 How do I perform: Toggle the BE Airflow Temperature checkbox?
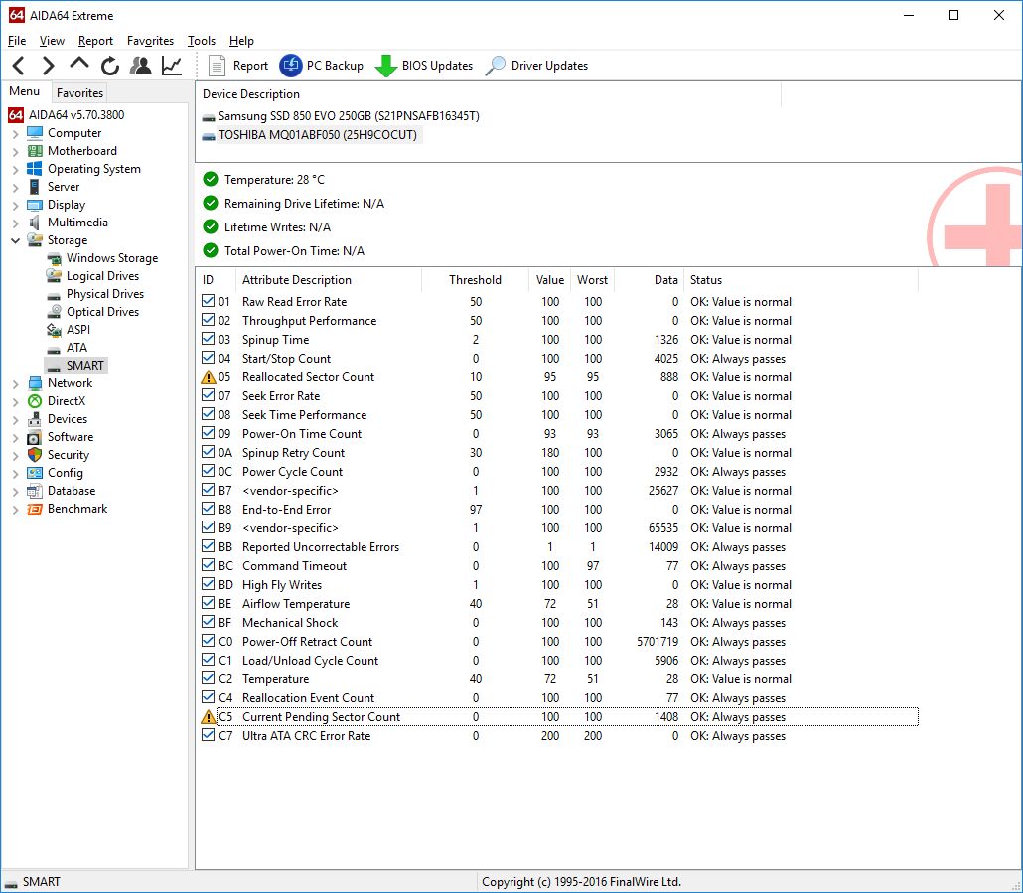[209, 603]
